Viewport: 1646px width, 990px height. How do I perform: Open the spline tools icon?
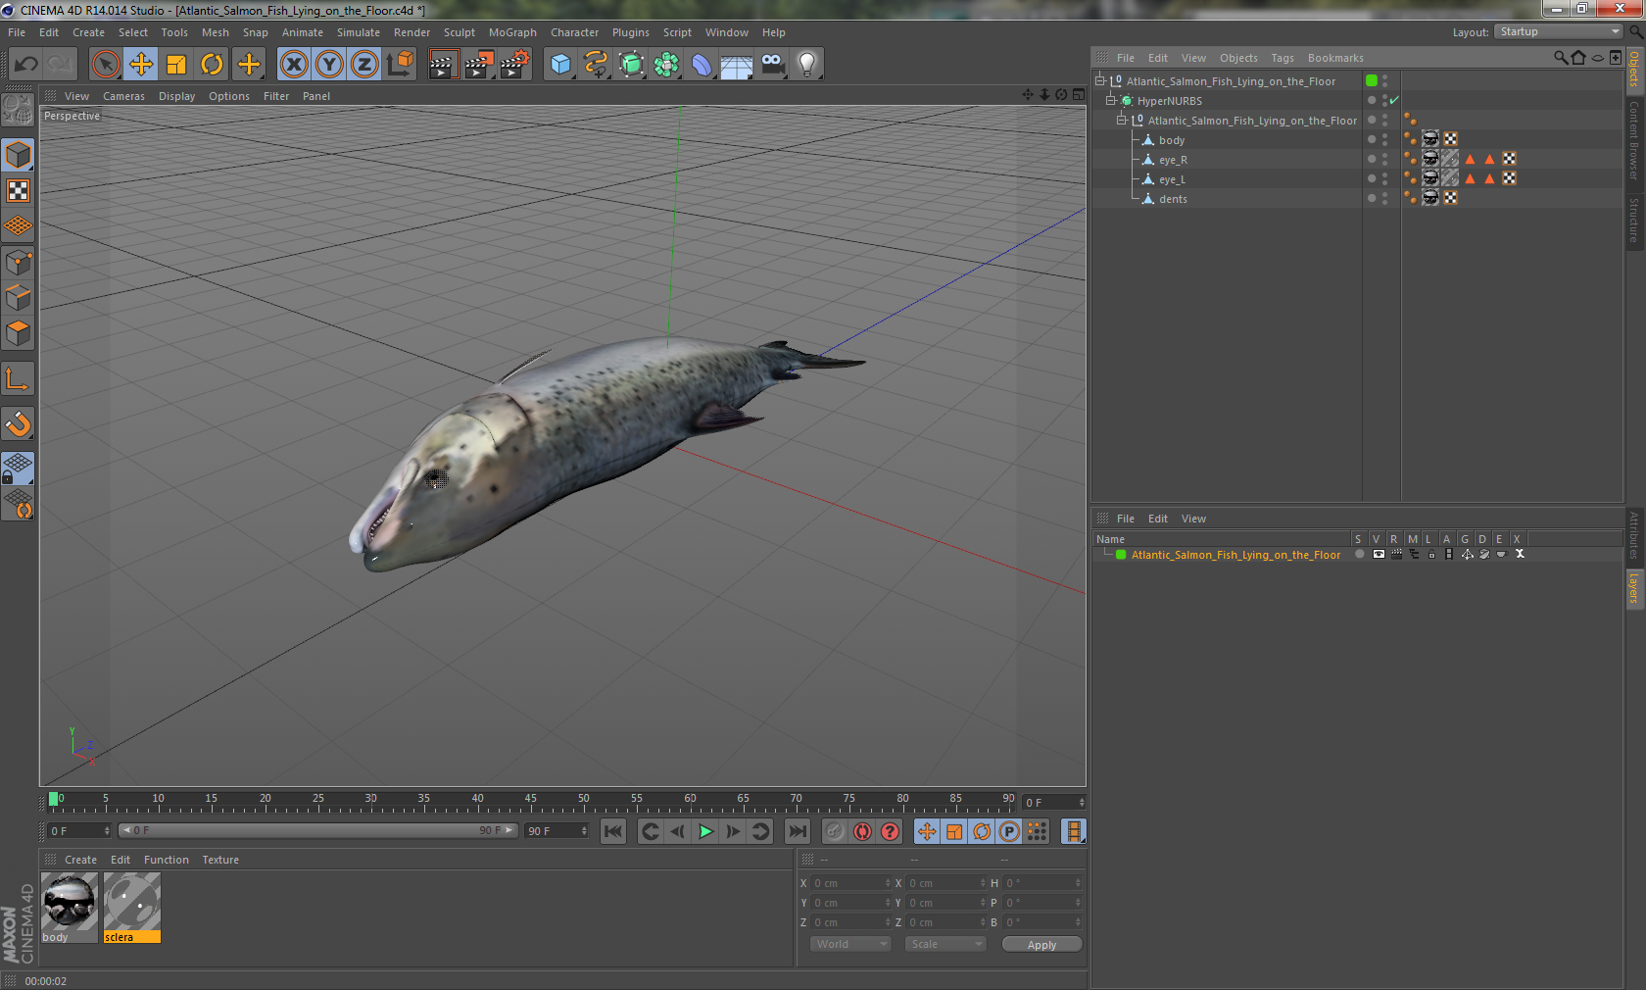pyautogui.click(x=596, y=65)
